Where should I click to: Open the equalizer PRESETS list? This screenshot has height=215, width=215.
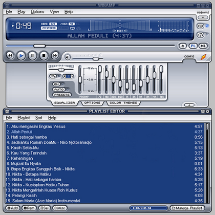[x=62, y=95]
